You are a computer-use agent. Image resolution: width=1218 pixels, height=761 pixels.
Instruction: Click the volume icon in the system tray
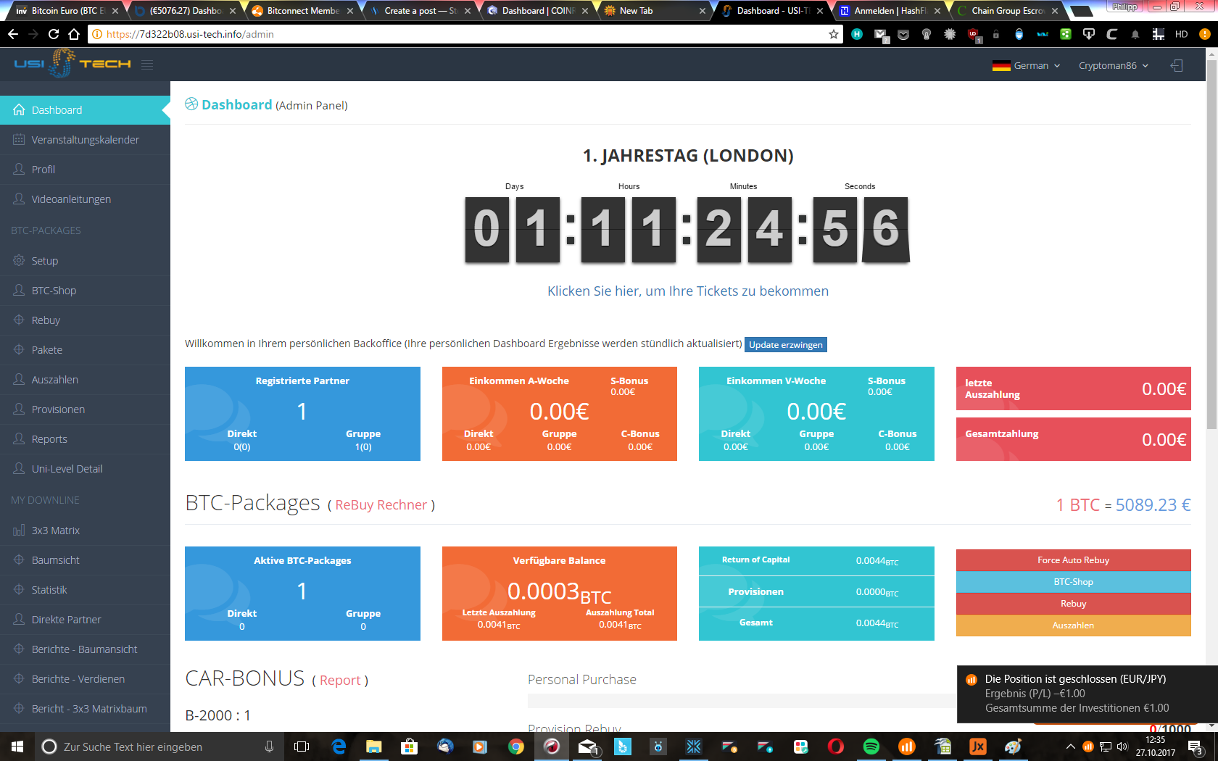tap(1122, 747)
